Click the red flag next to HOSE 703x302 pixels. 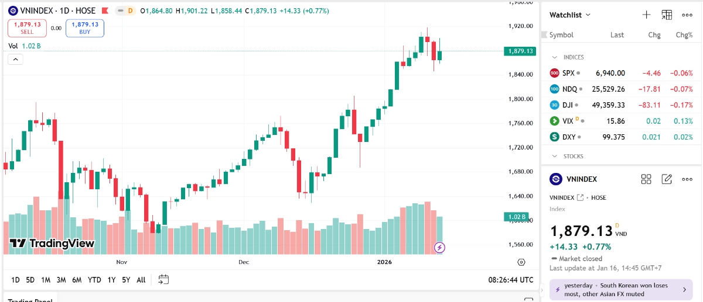coord(104,11)
